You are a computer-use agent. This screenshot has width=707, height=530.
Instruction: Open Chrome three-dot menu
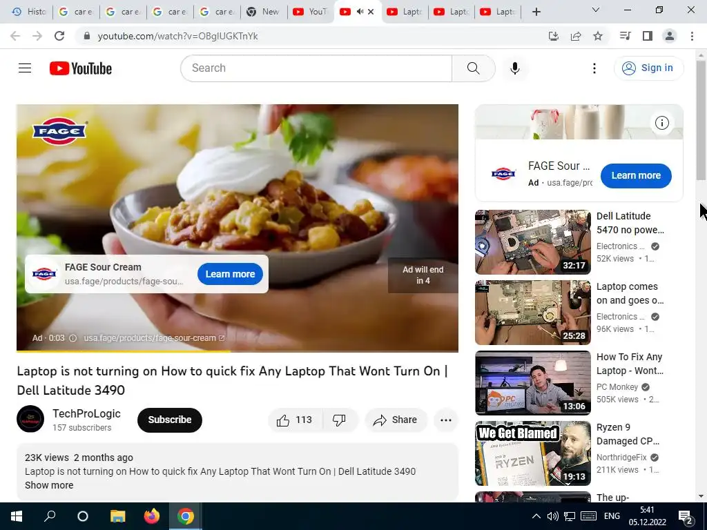[692, 36]
